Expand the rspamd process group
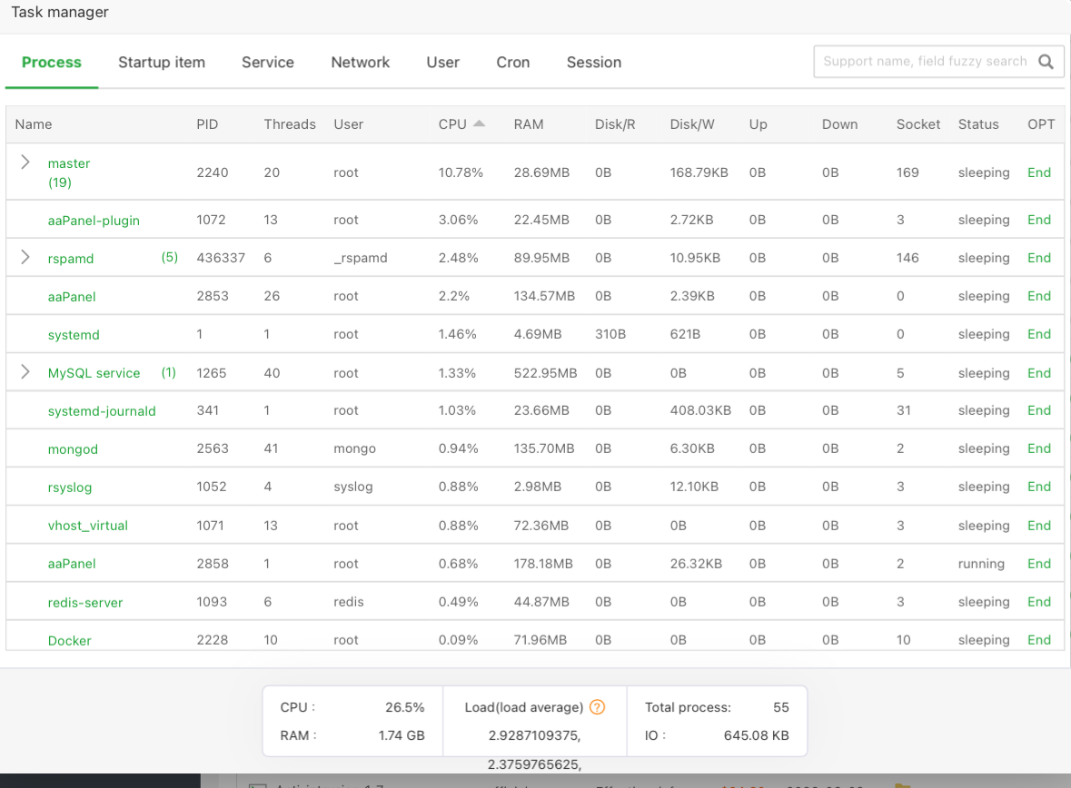Image resolution: width=1071 pixels, height=788 pixels. pos(25,258)
